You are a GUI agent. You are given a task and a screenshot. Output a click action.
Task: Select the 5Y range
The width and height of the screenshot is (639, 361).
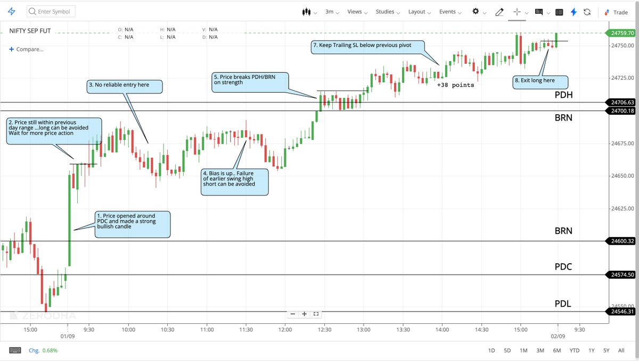tap(607, 350)
